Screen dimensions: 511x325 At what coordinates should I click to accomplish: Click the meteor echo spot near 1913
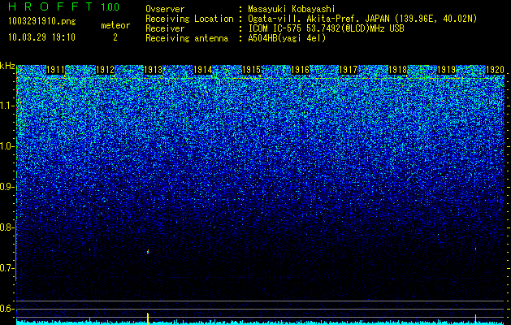(148, 251)
